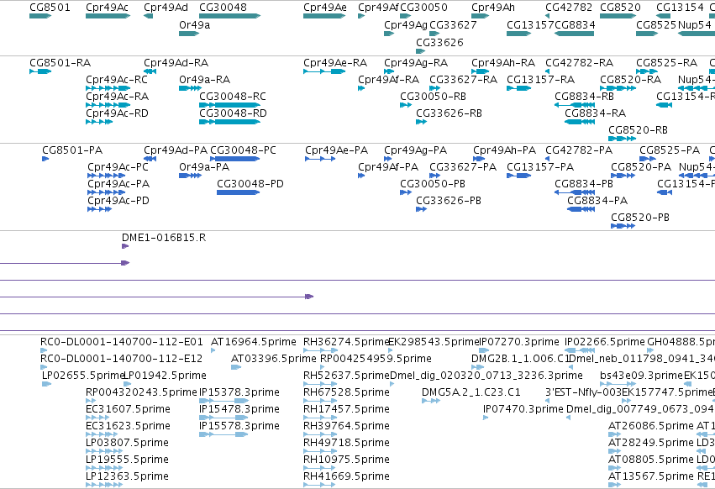Select the Cpr49Ae-PA protein label
This screenshot has height=489, width=715.
point(336,150)
